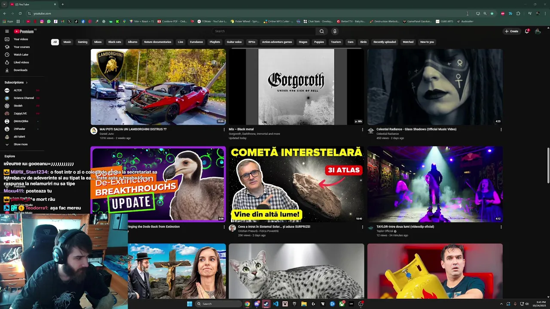Open the Instagram bookmark icon

[42, 21]
